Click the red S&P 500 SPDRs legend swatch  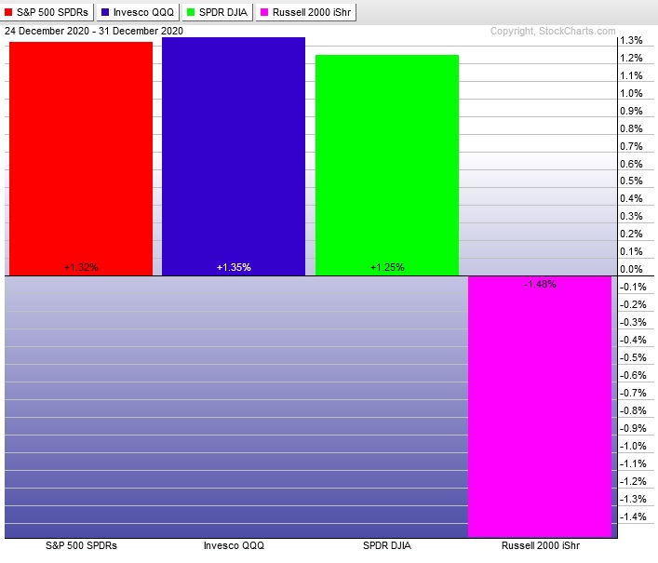coord(8,12)
